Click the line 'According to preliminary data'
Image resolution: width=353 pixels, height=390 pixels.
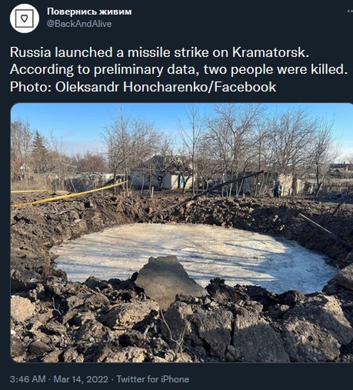click(105, 70)
